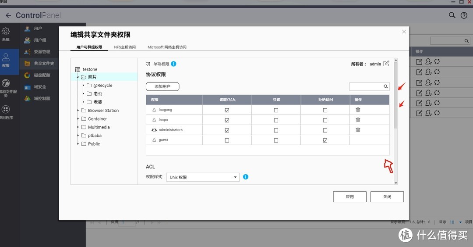473x247 pixels.
Task: Click the permissions panel scrollbar thumb
Action: (x=395, y=95)
